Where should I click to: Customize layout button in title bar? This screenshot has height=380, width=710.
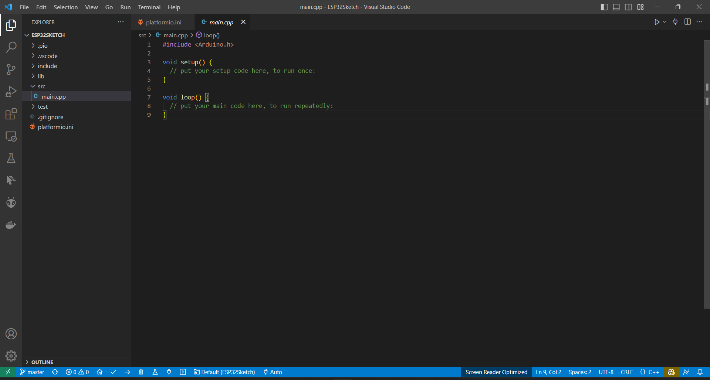[x=640, y=7]
